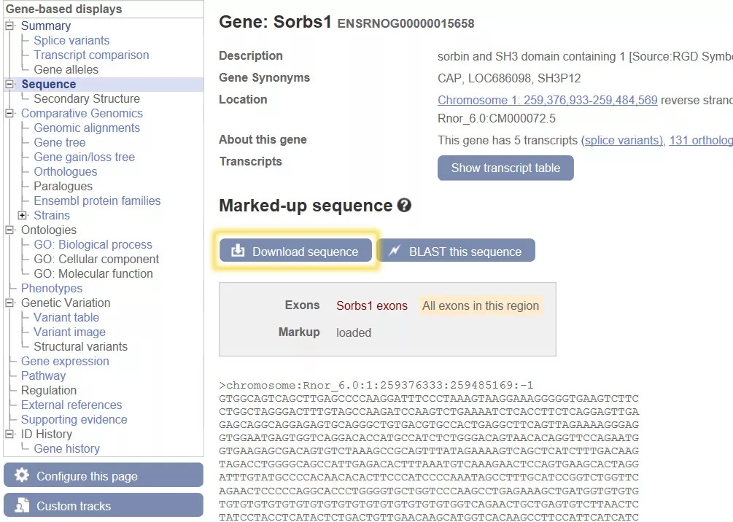Select Transcript comparison in sidebar

91,55
